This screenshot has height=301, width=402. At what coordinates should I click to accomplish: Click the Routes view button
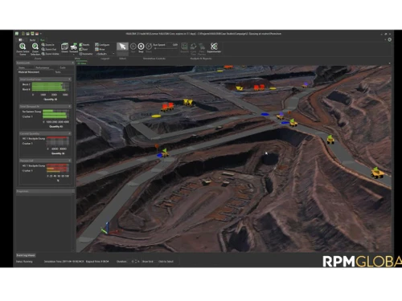[x=84, y=45]
